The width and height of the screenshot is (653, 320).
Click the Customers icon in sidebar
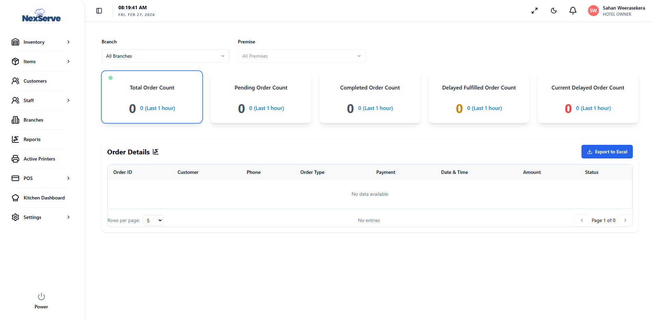(x=15, y=81)
